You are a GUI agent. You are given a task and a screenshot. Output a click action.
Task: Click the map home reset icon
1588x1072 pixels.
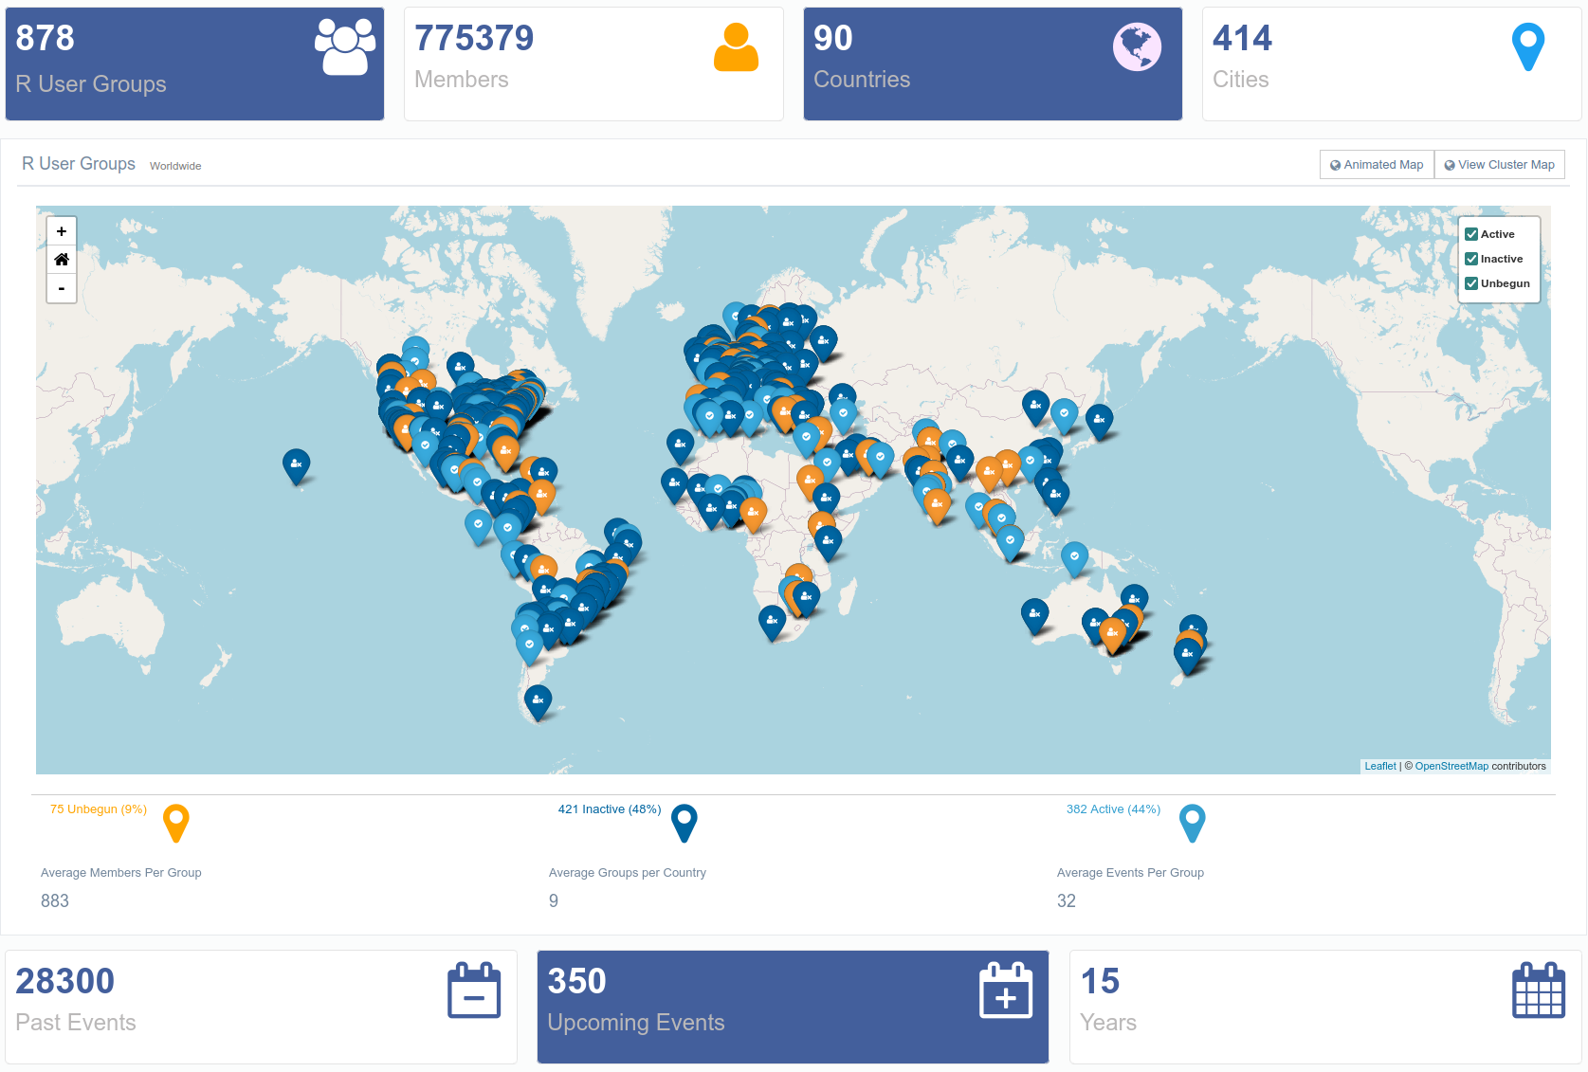click(x=62, y=260)
